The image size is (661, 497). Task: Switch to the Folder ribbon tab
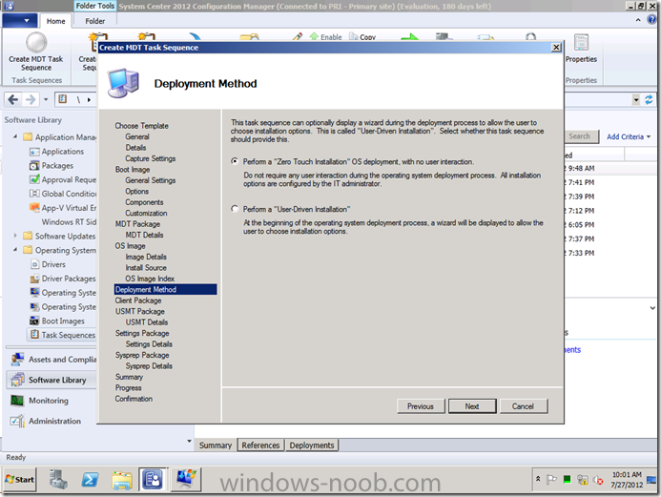click(x=94, y=21)
